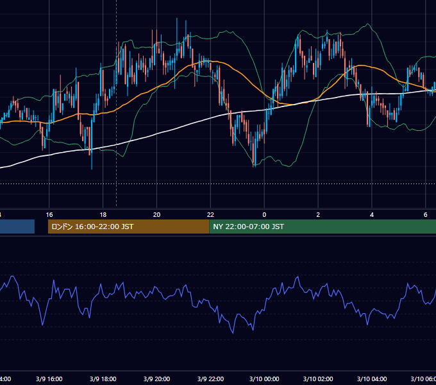The height and width of the screenshot is (385, 436).
Task: Click the 3/9 16:00 time label
Action: coord(49,379)
